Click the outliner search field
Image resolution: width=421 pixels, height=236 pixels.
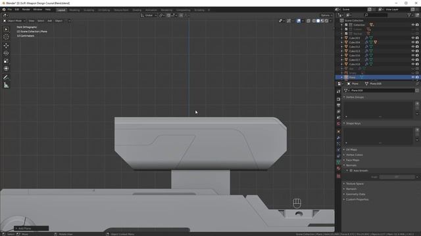coord(376,15)
